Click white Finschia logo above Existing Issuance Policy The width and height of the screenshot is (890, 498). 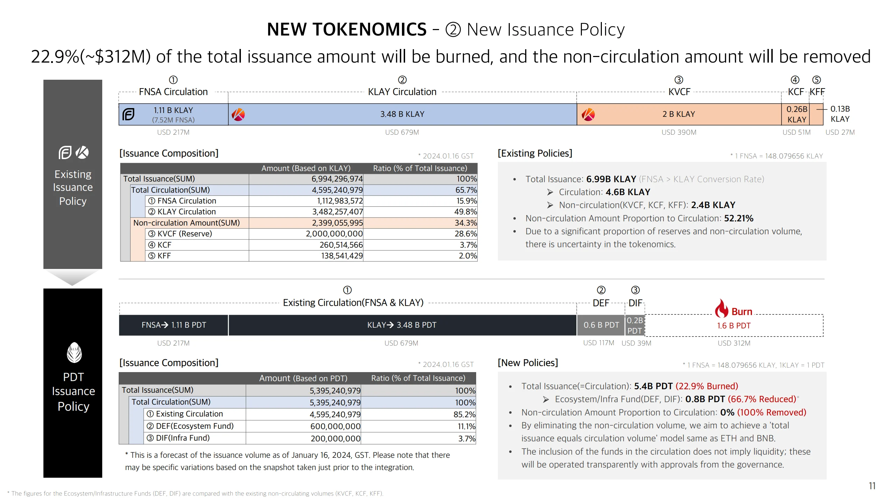pyautogui.click(x=65, y=152)
